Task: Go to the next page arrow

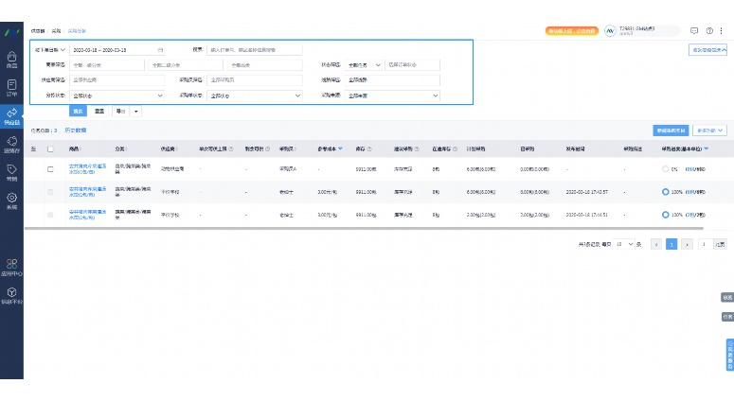Action: coord(687,244)
